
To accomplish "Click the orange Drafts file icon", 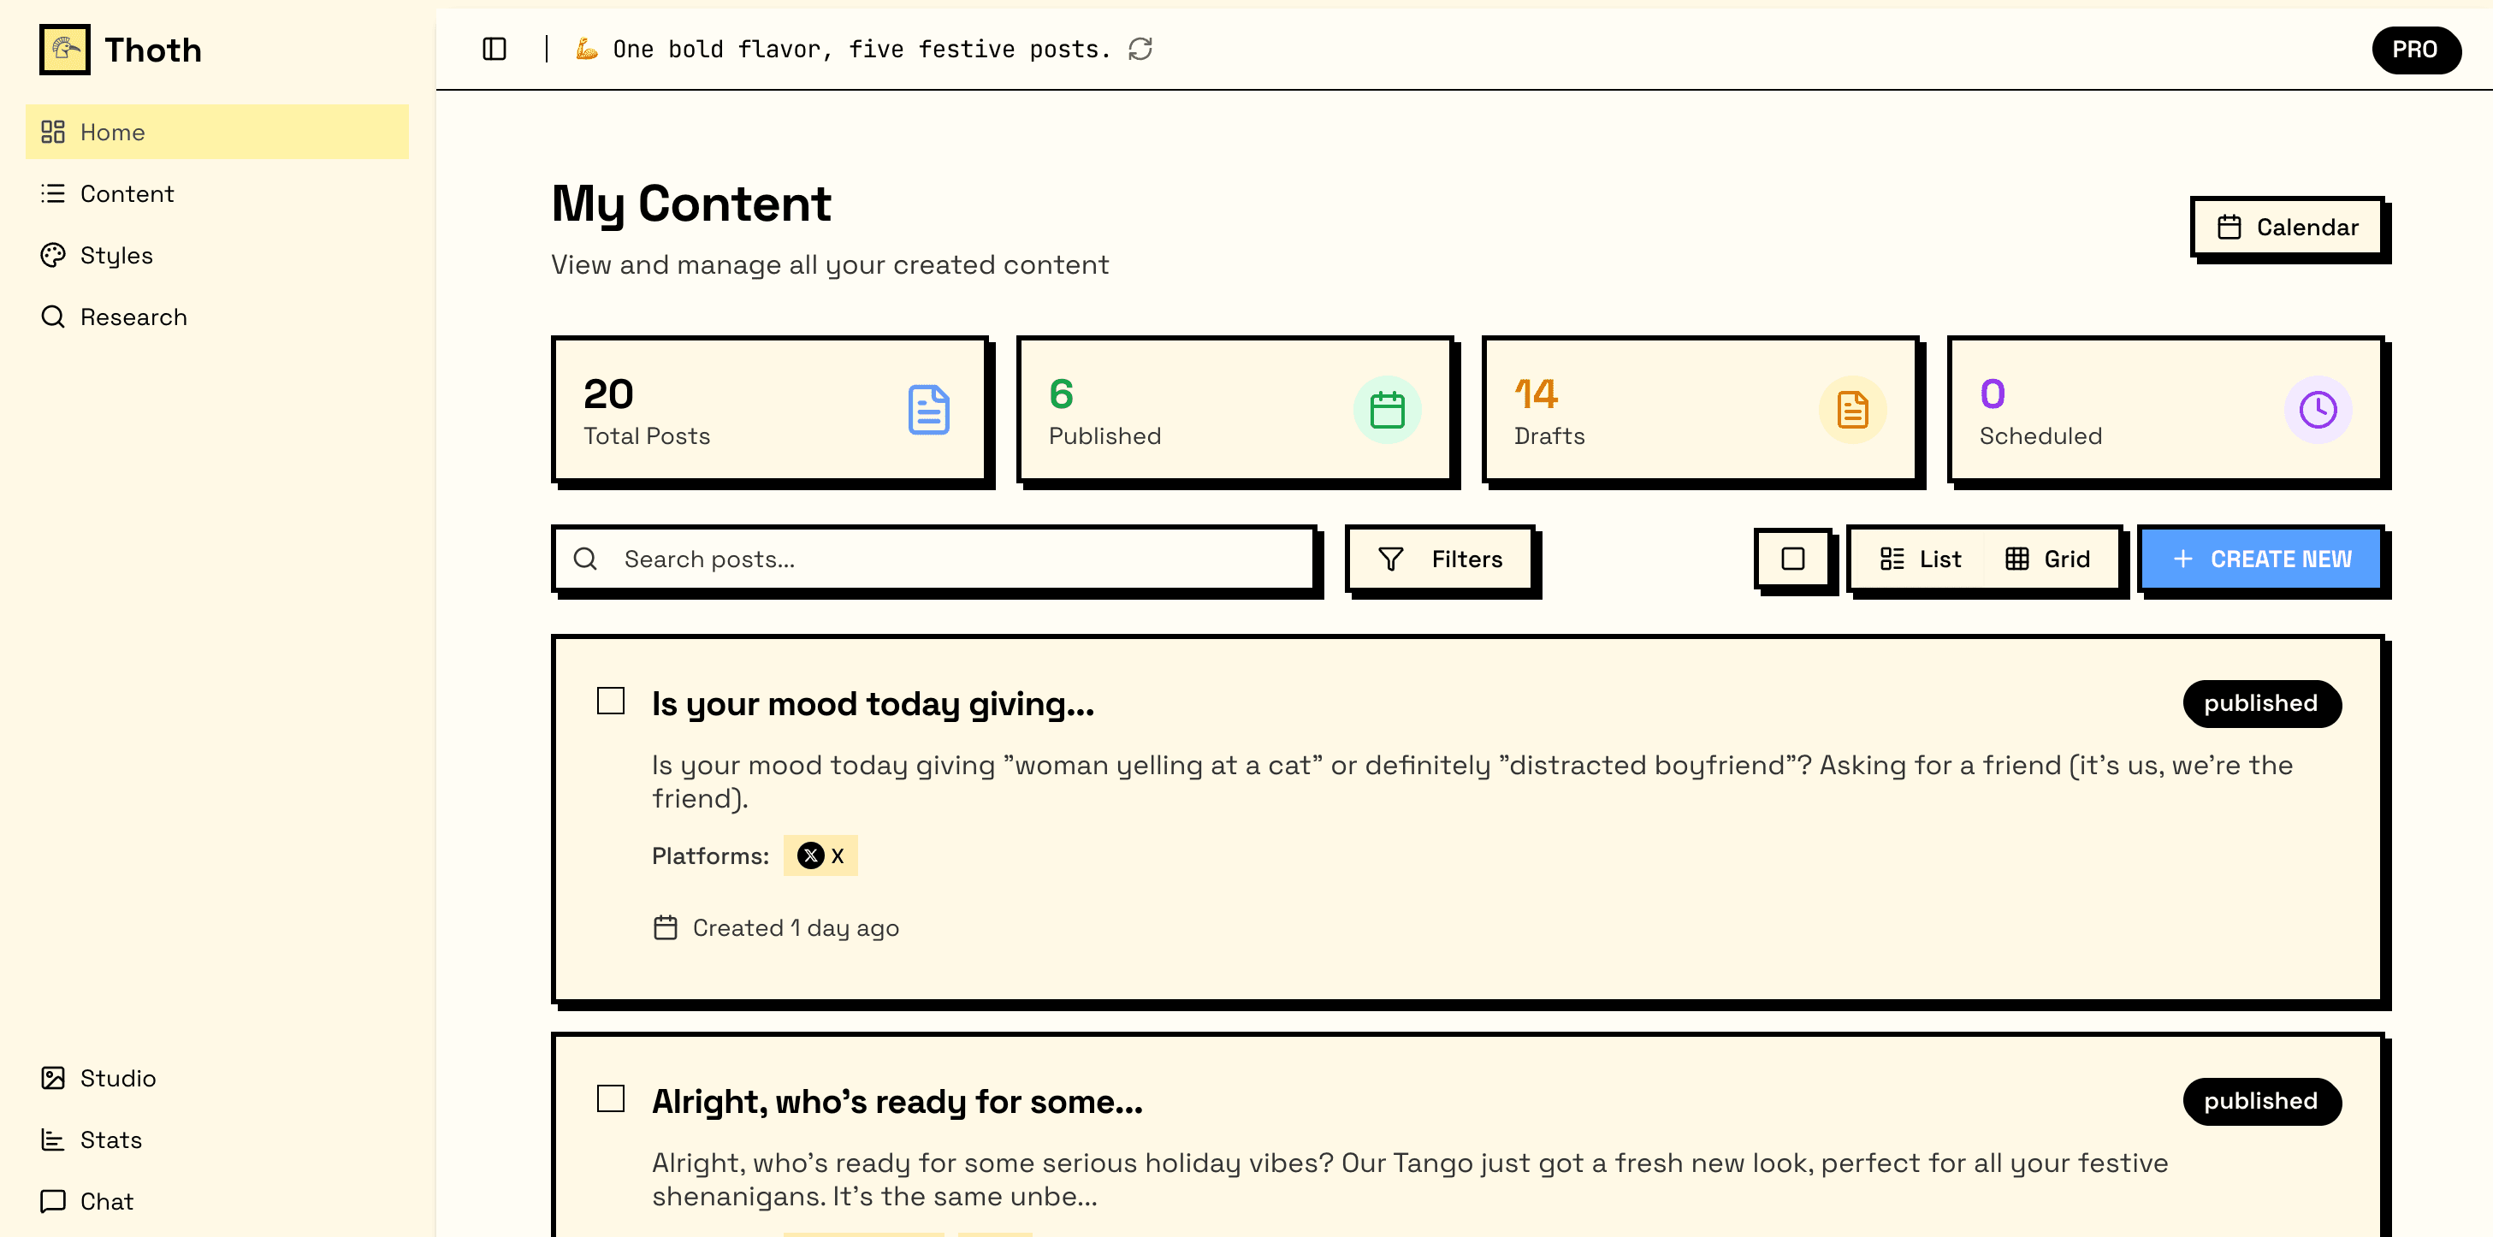I will [1852, 410].
